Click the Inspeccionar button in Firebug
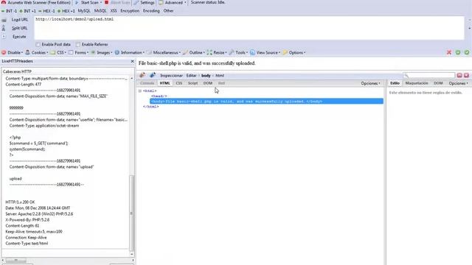This screenshot has height=265, width=472. coord(171,75)
